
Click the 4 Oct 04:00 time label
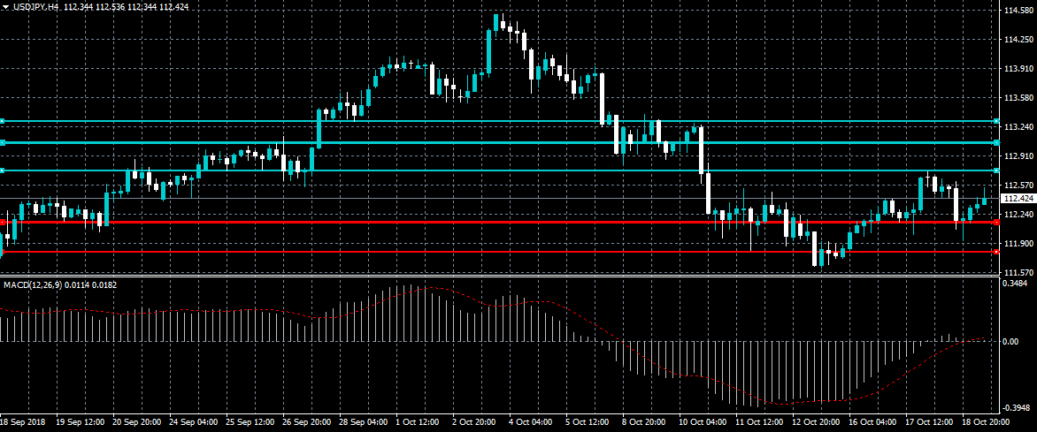click(531, 421)
